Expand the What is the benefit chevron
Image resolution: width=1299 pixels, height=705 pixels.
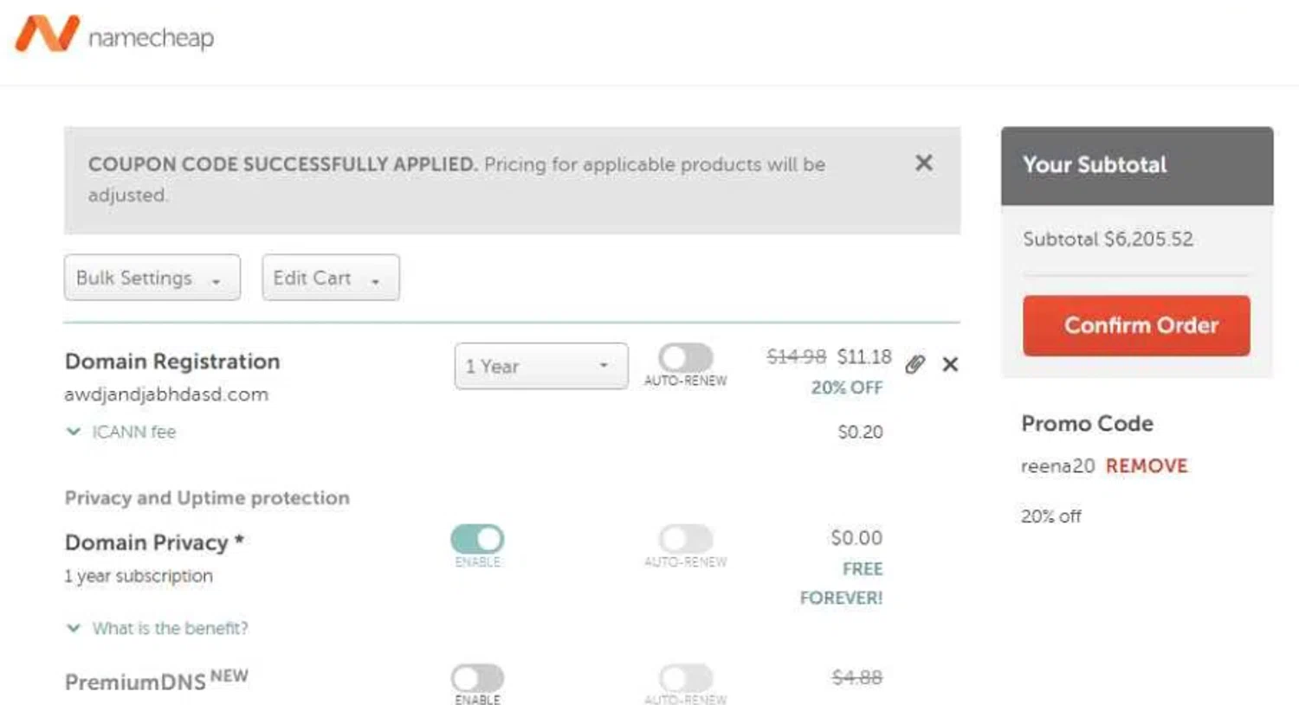74,628
